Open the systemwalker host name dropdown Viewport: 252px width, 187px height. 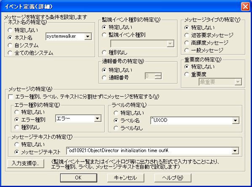[x=88, y=37]
